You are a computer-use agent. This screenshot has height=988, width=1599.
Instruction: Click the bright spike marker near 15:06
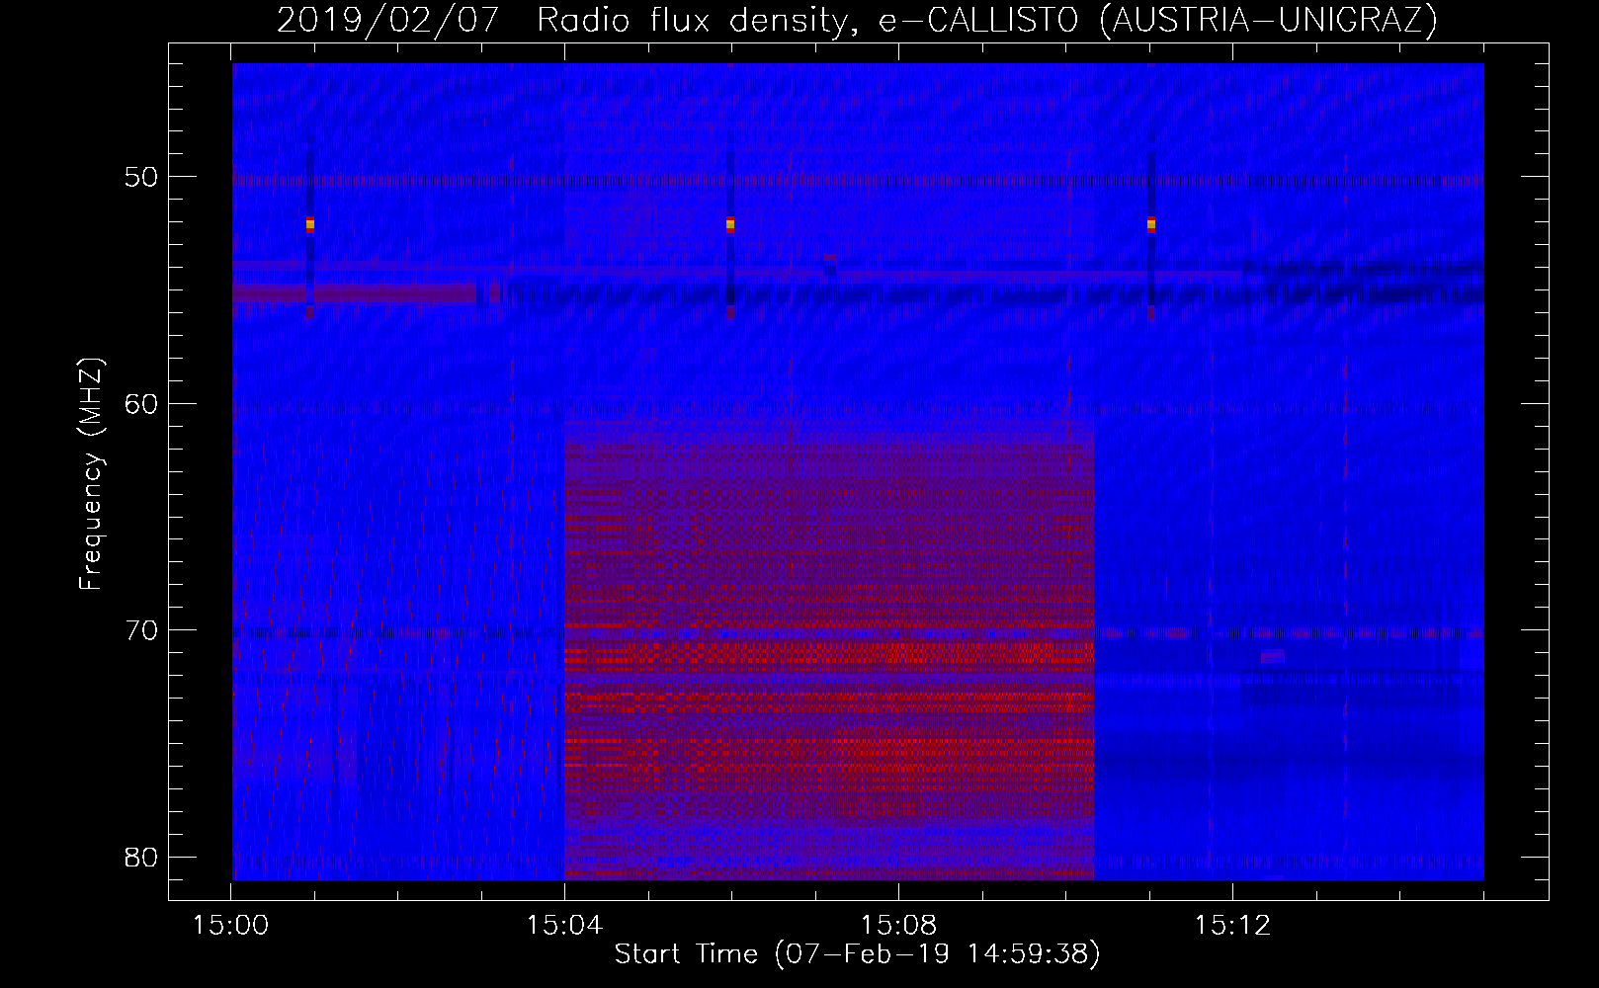point(730,225)
